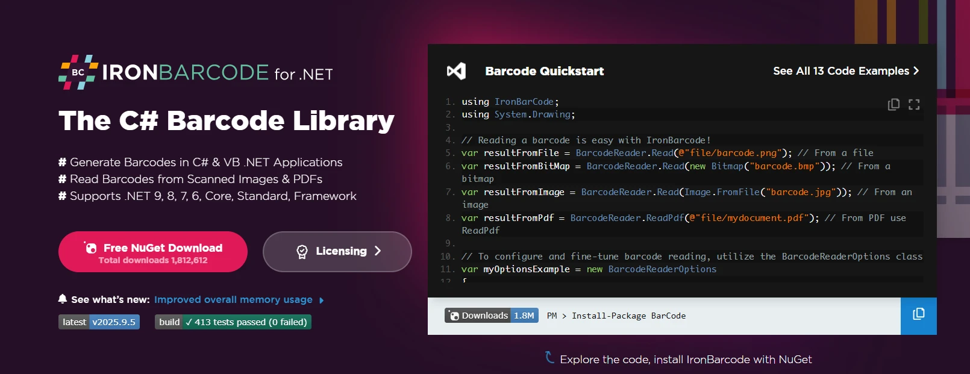Expand the code sample to fullscreen
The height and width of the screenshot is (374, 970).
coord(914,104)
